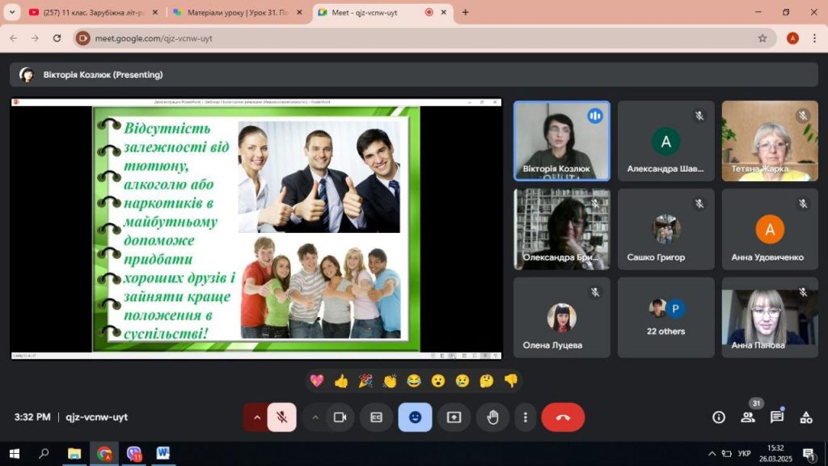Screen dimensions: 828x466
Task: Show the people list panel
Action: click(747, 417)
